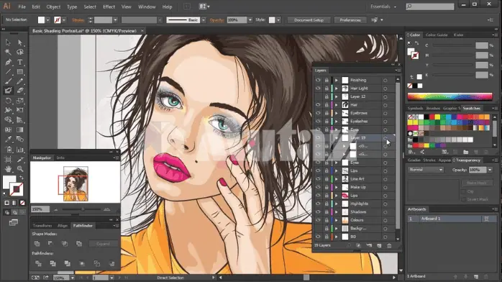Select the Hand tool
Image resolution: width=502 pixels, height=282 pixels.
coord(8,168)
